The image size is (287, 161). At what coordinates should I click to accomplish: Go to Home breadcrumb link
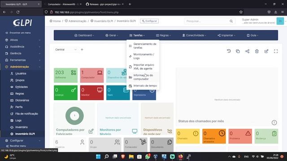click(x=55, y=21)
